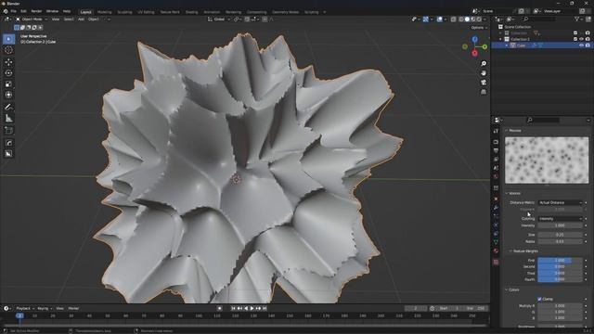Click the Voronoi Size value field
This screenshot has width=594, height=334.
pyautogui.click(x=560, y=235)
